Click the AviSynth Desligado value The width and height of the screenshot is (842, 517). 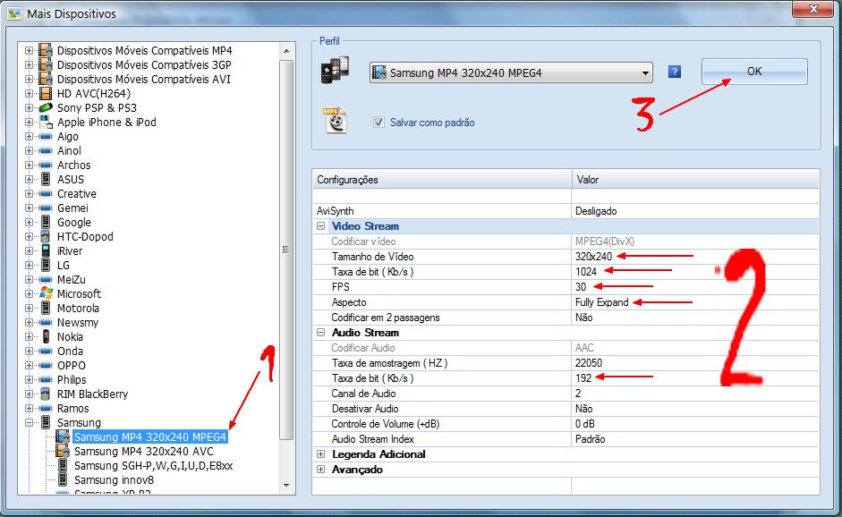tap(596, 211)
